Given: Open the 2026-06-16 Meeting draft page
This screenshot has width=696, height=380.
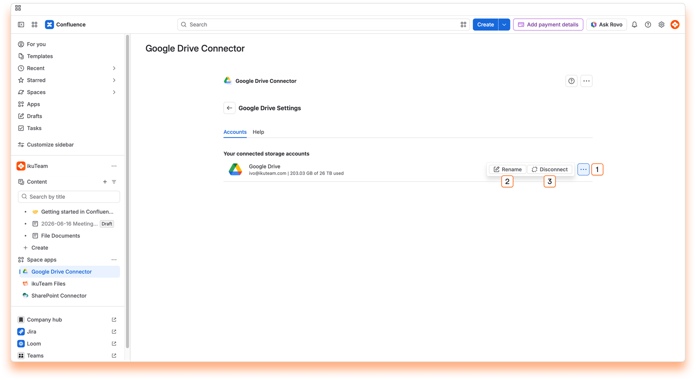Looking at the screenshot, I should click(x=69, y=224).
